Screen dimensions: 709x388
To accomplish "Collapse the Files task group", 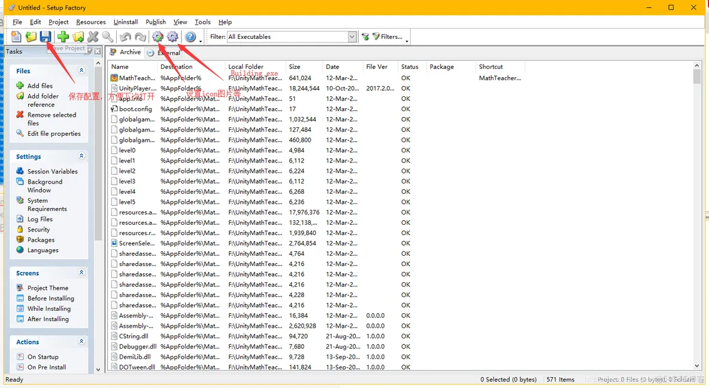I will click(x=81, y=71).
